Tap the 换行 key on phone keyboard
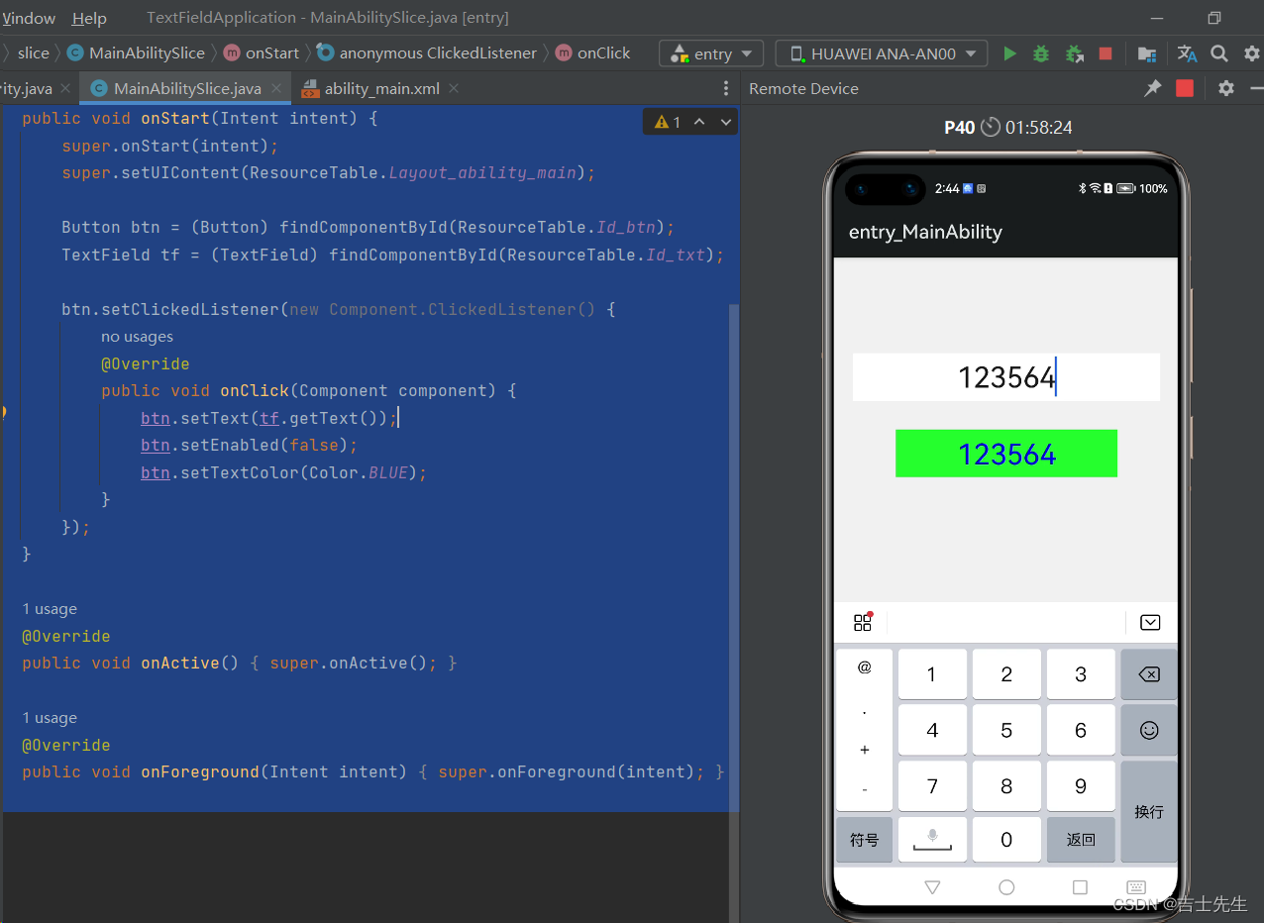This screenshot has width=1264, height=923. [1149, 811]
